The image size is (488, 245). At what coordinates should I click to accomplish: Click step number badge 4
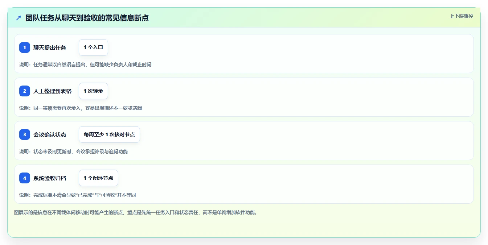pyautogui.click(x=25, y=178)
